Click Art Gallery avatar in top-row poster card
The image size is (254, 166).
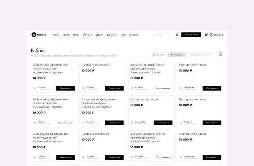click(83, 88)
